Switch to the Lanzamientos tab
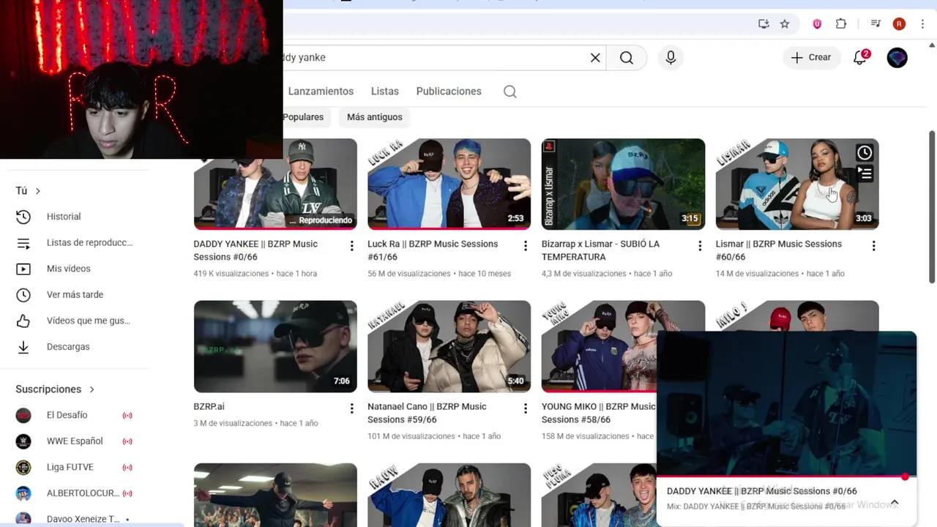Image resolution: width=937 pixels, height=527 pixels. click(x=321, y=91)
